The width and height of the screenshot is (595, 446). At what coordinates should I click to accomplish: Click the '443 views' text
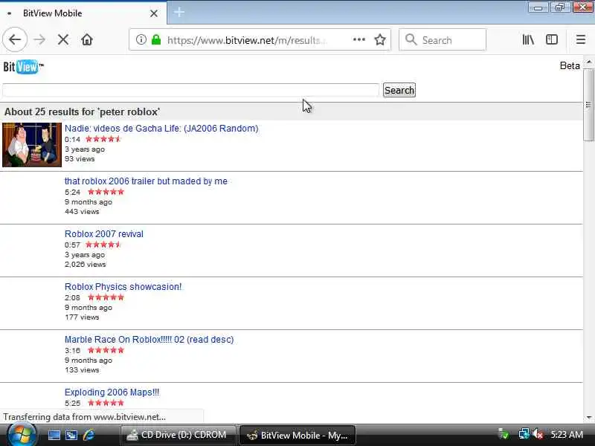coord(82,212)
